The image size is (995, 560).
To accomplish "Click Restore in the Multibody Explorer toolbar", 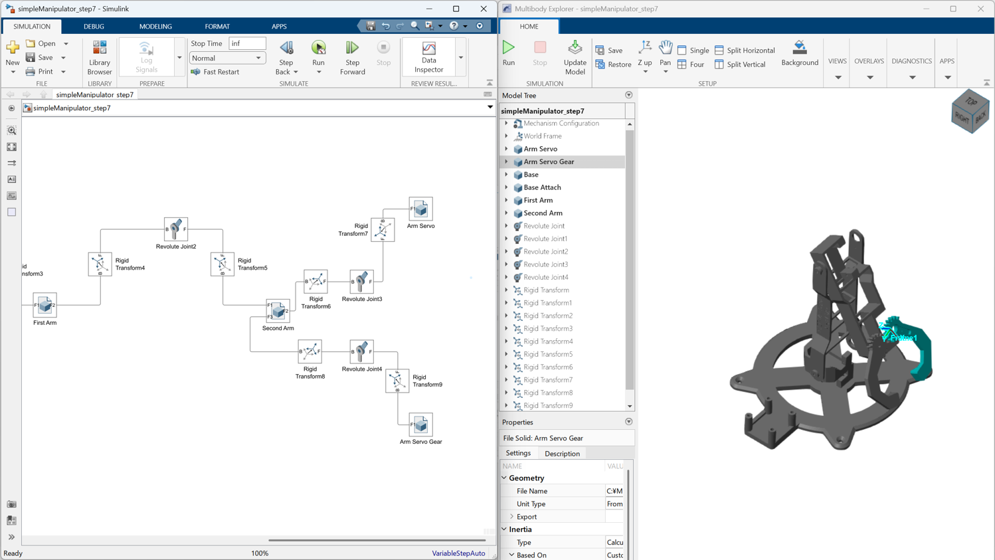I will pos(613,64).
